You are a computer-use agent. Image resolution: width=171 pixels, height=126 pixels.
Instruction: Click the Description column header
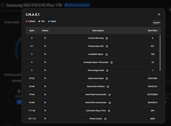coord(98,30)
